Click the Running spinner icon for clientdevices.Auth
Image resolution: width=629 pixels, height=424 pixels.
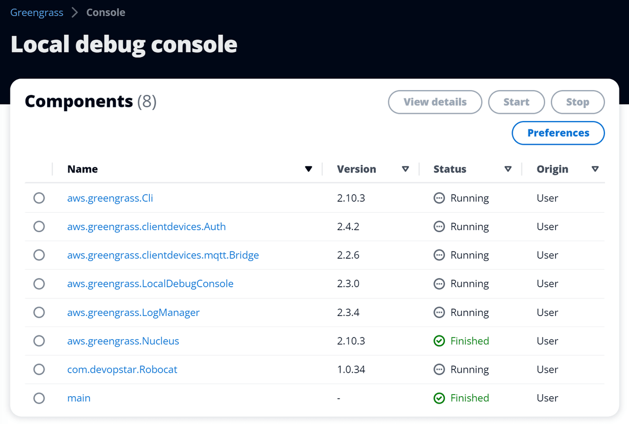439,226
